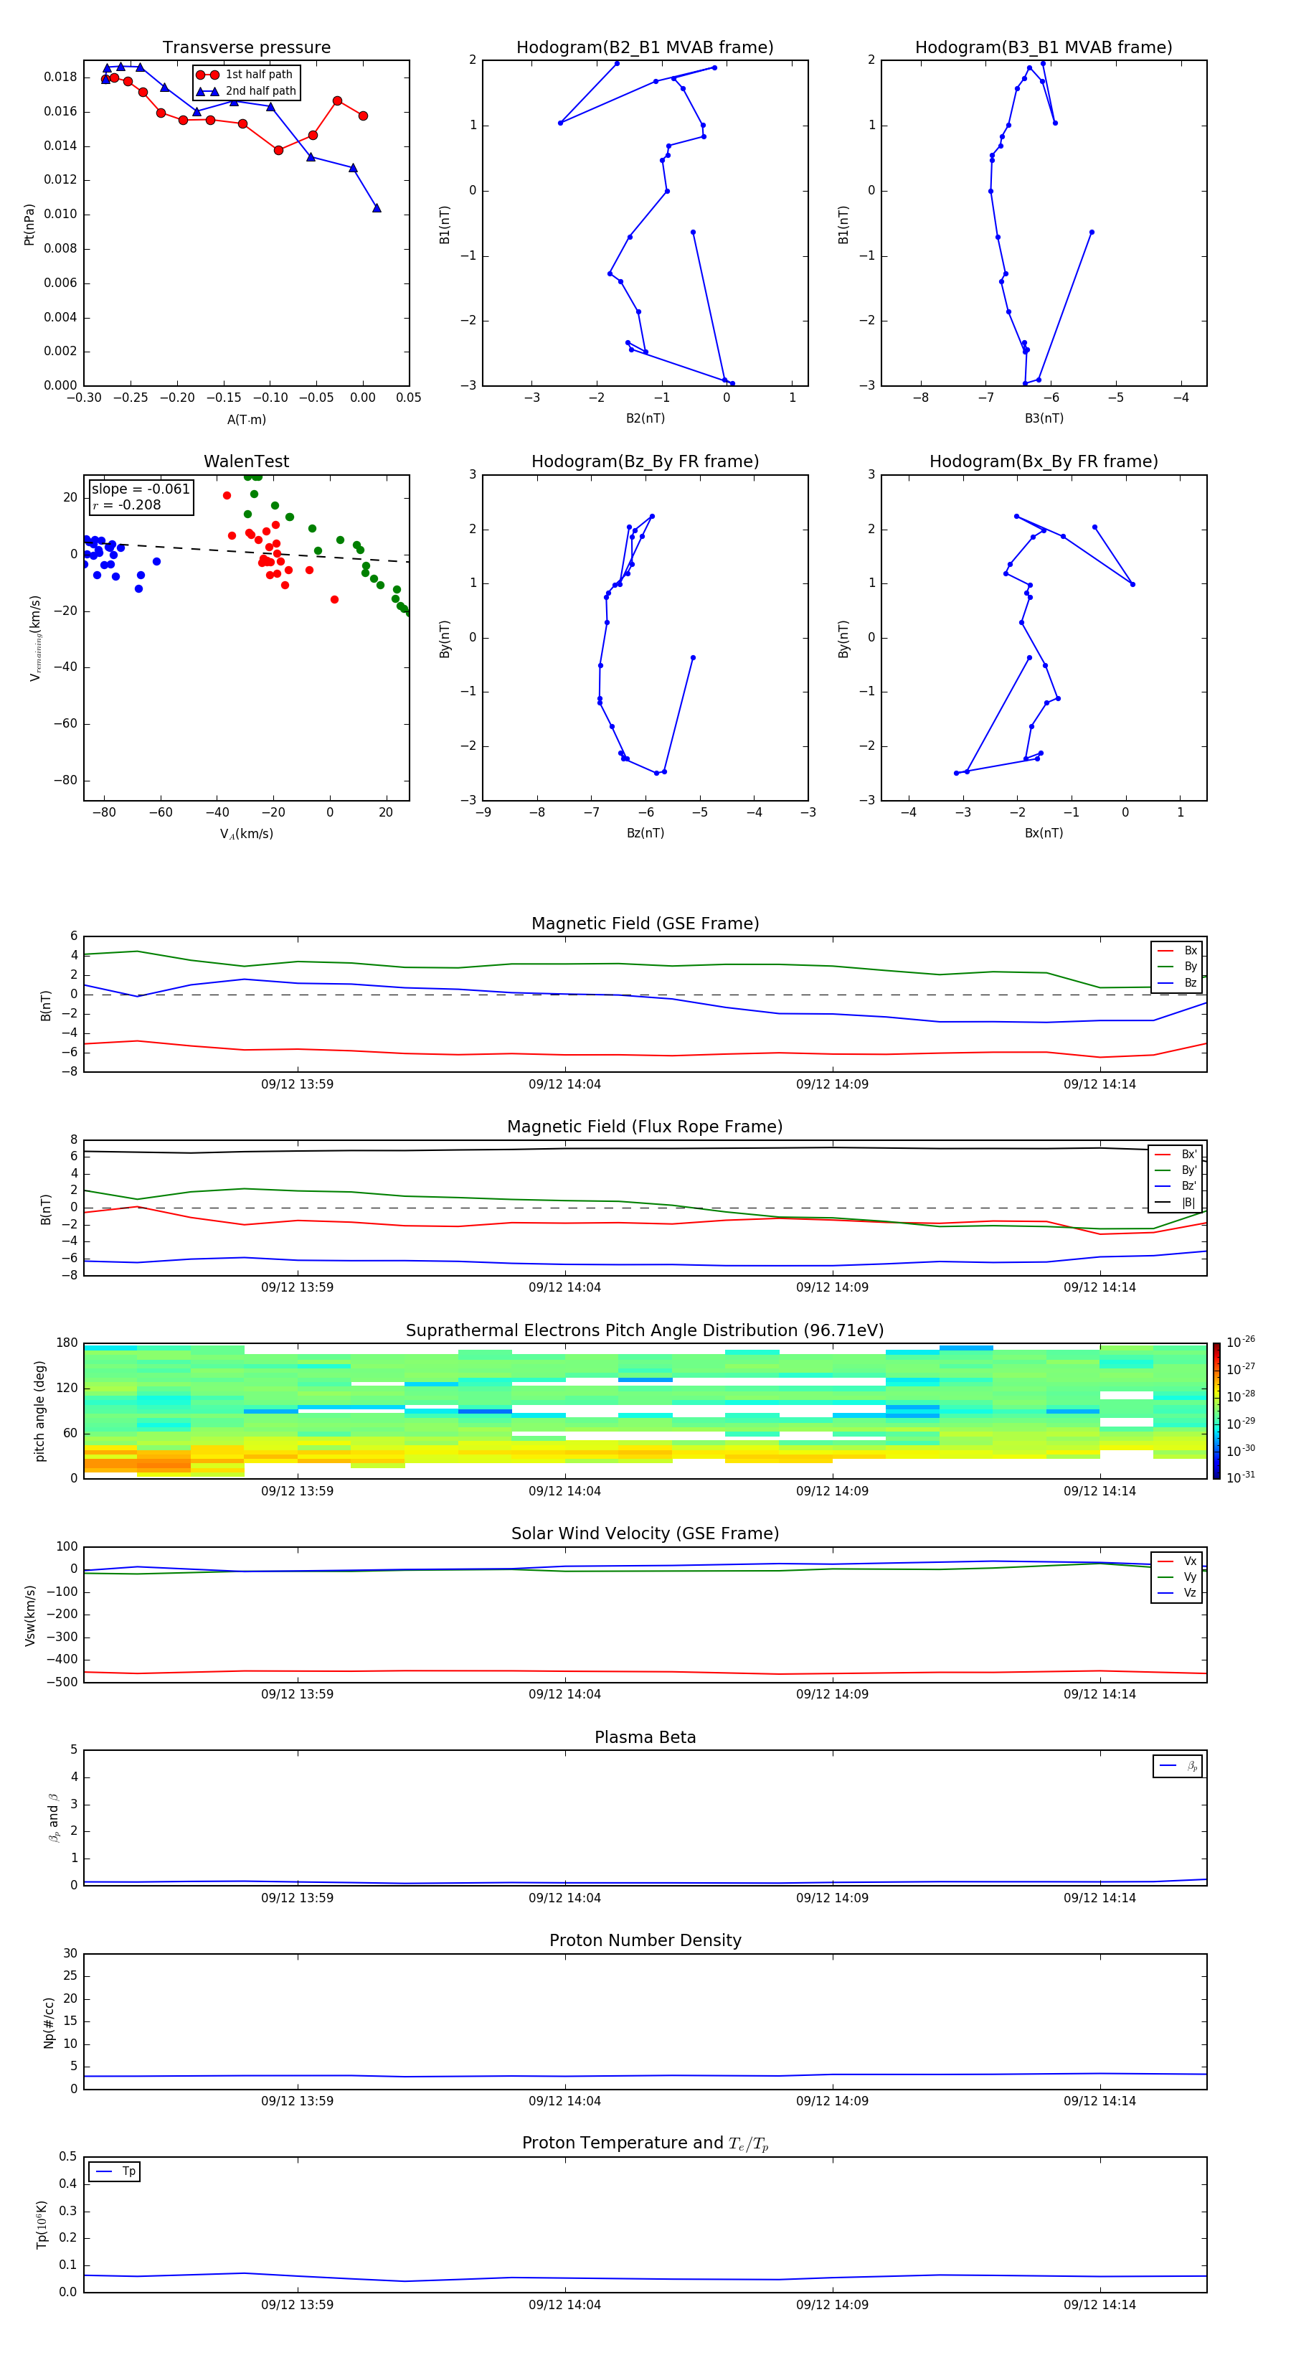
Task: Click the 'pitch angle (deg)' axis label
Action: [x=39, y=1411]
